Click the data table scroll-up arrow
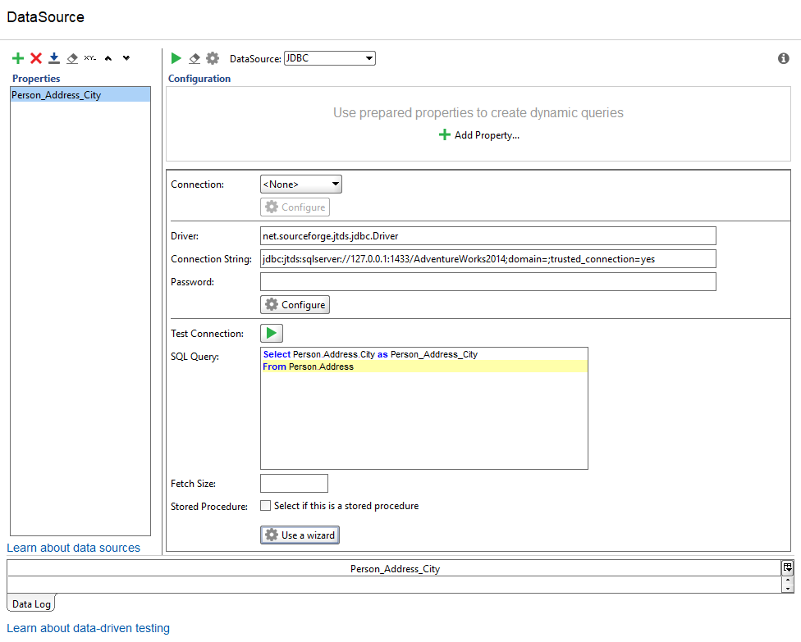Screen dimensions: 801x642 (x=787, y=581)
